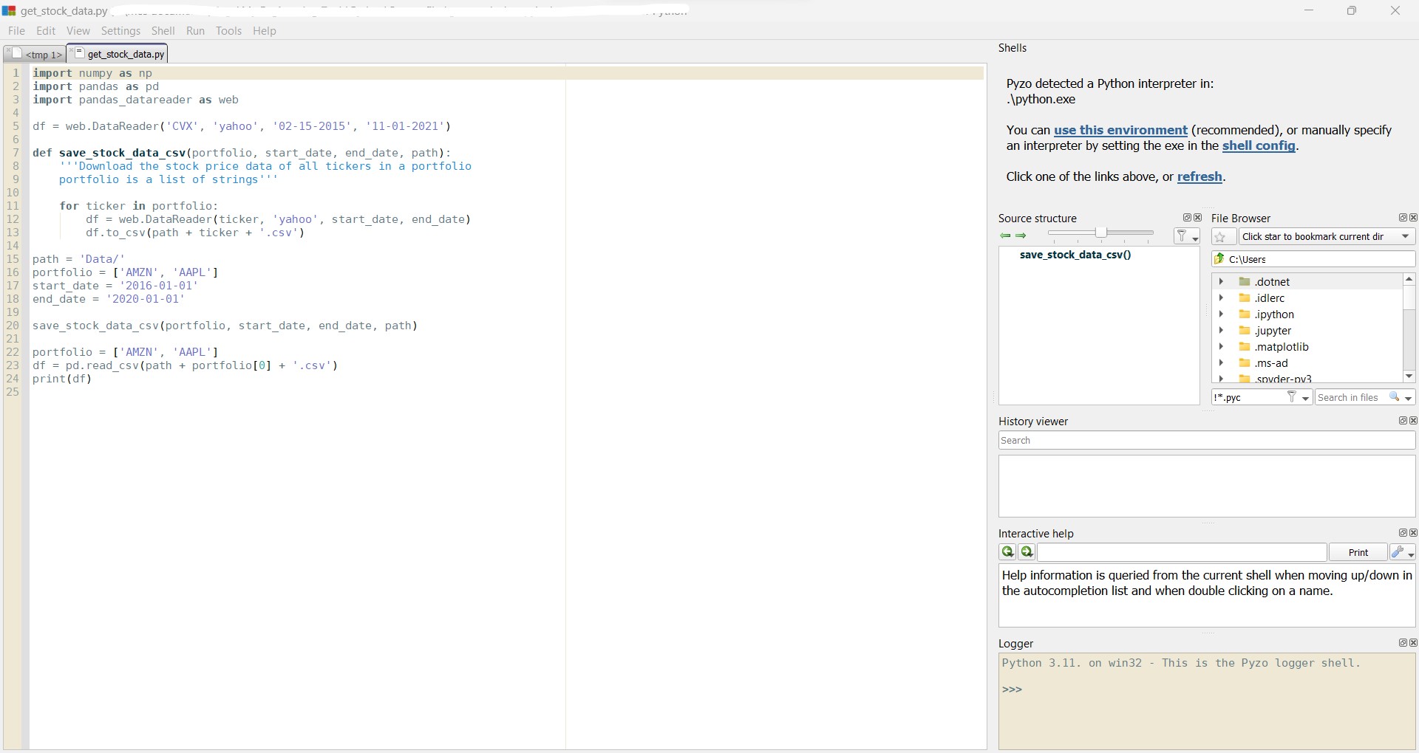Click the forward navigation icon in Interactive help

click(x=1027, y=552)
